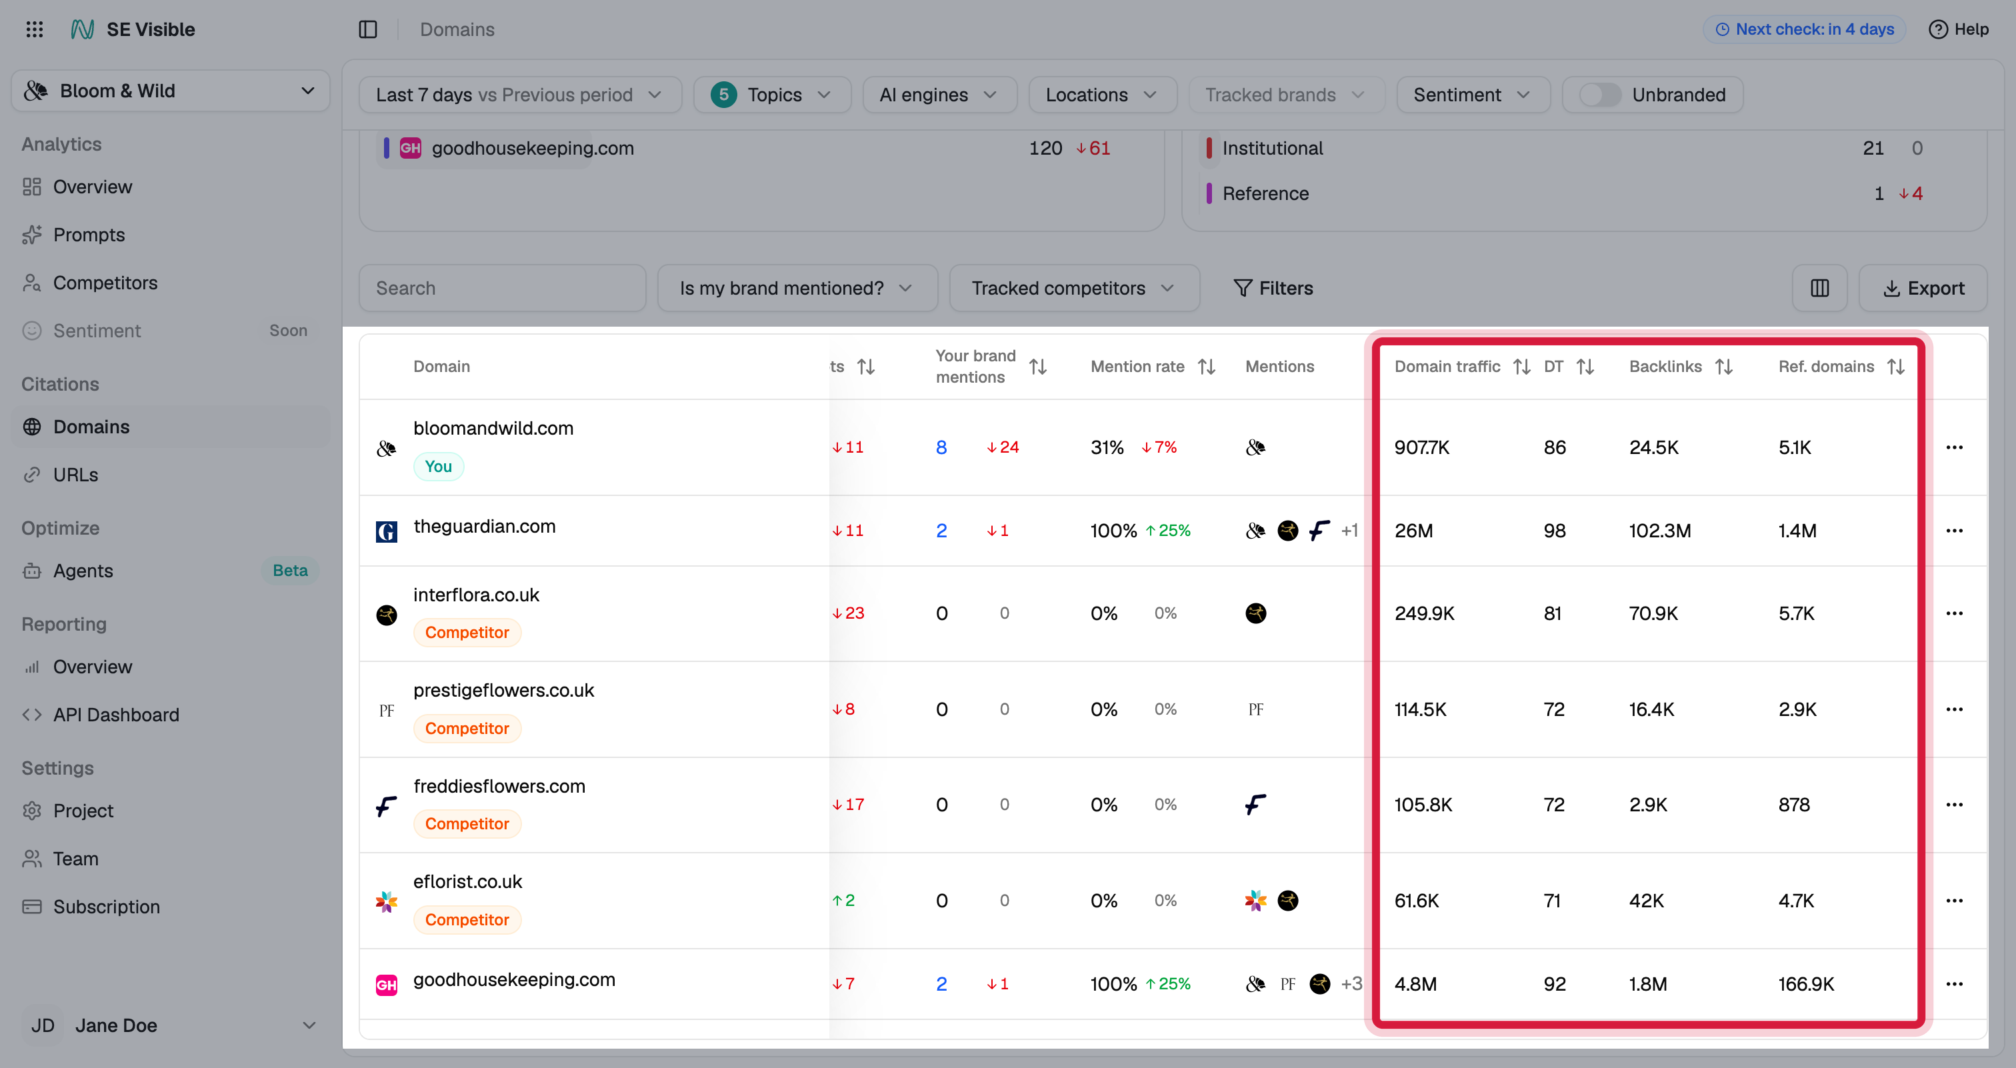Expand the Topics filter dropdown
The width and height of the screenshot is (2016, 1068).
click(771, 95)
